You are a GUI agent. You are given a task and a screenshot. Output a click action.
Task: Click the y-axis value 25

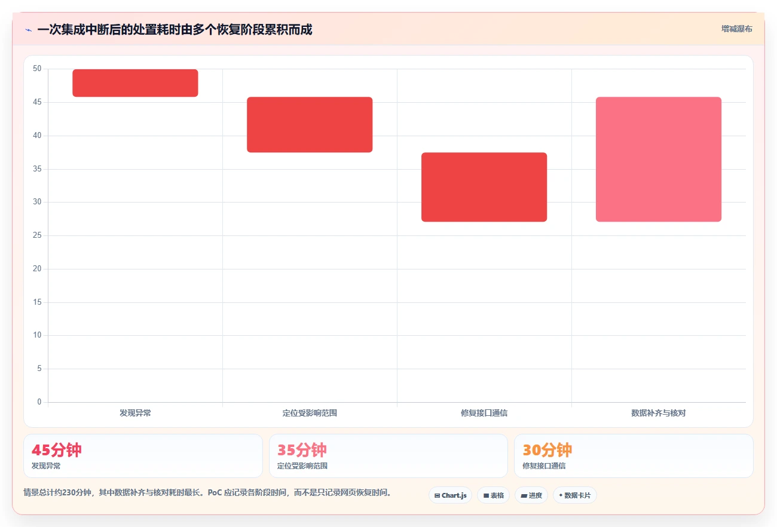(37, 235)
